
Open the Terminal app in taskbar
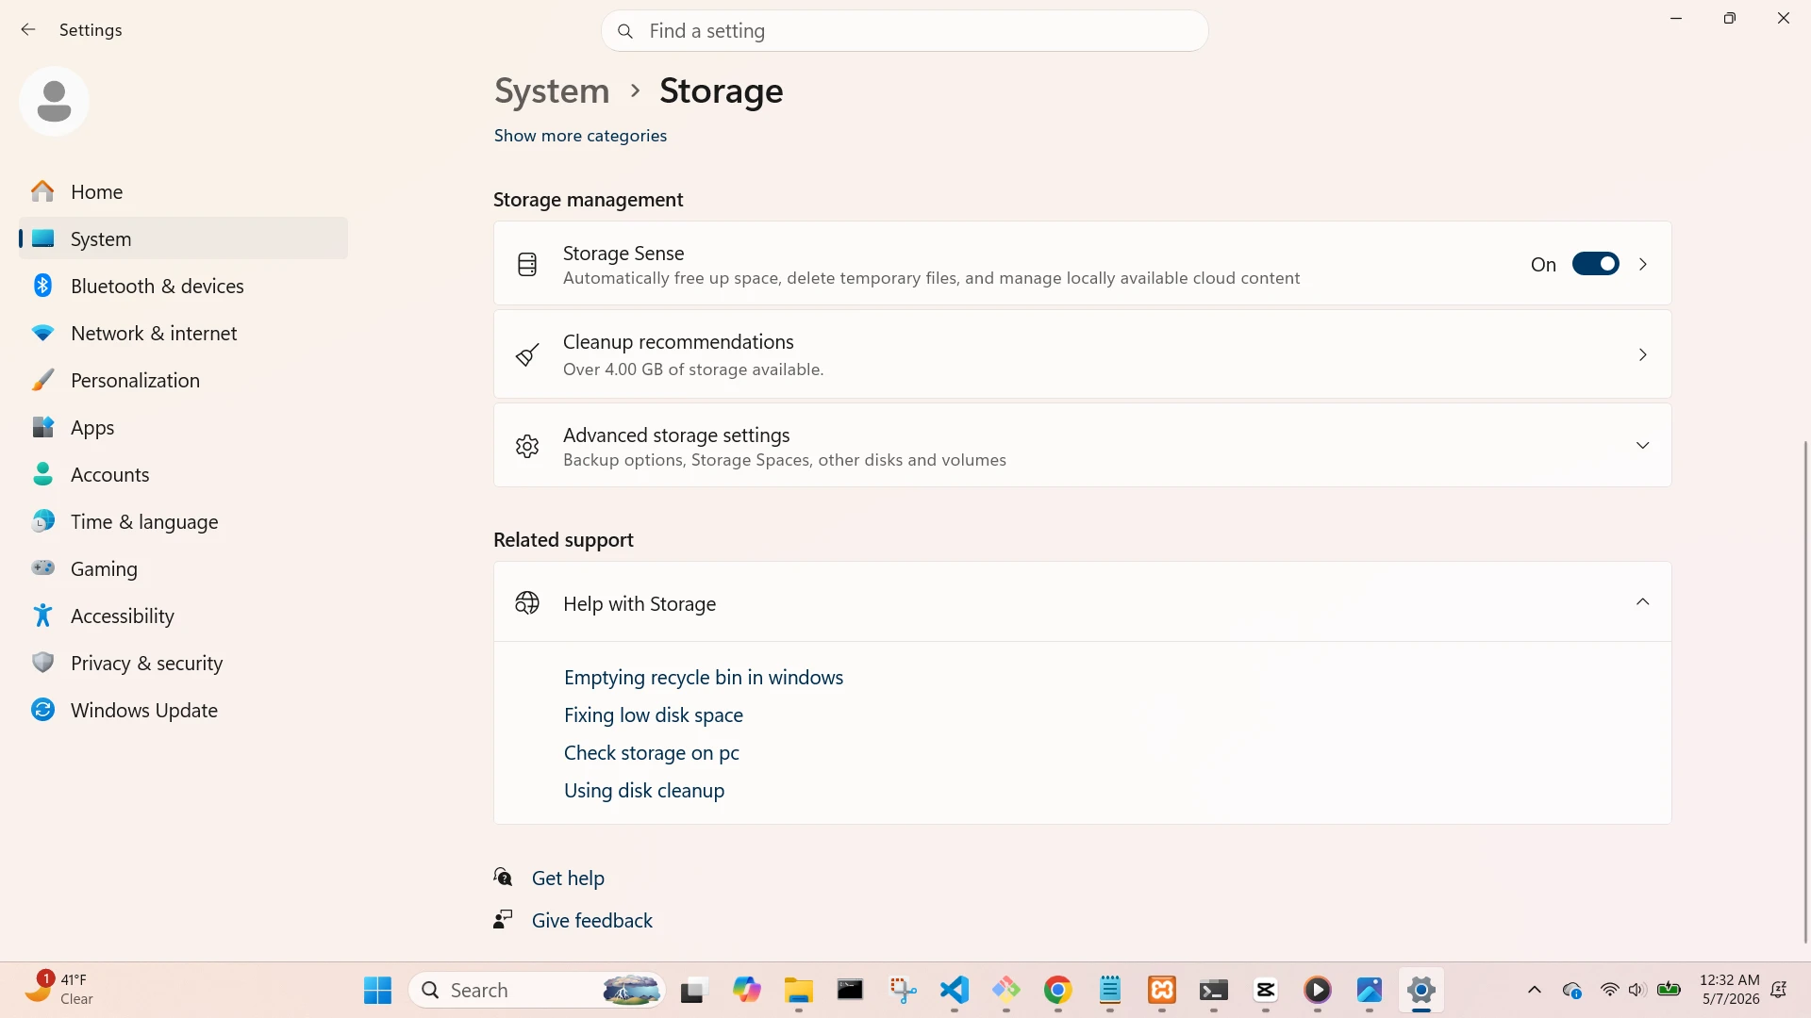pyautogui.click(x=1214, y=990)
